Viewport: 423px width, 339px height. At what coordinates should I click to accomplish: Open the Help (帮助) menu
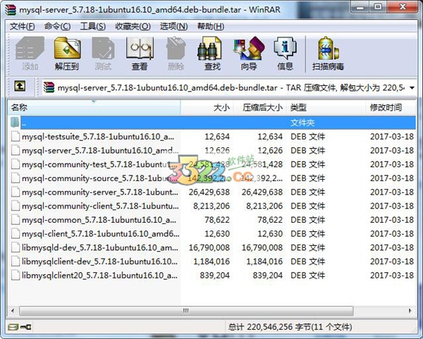tap(211, 27)
